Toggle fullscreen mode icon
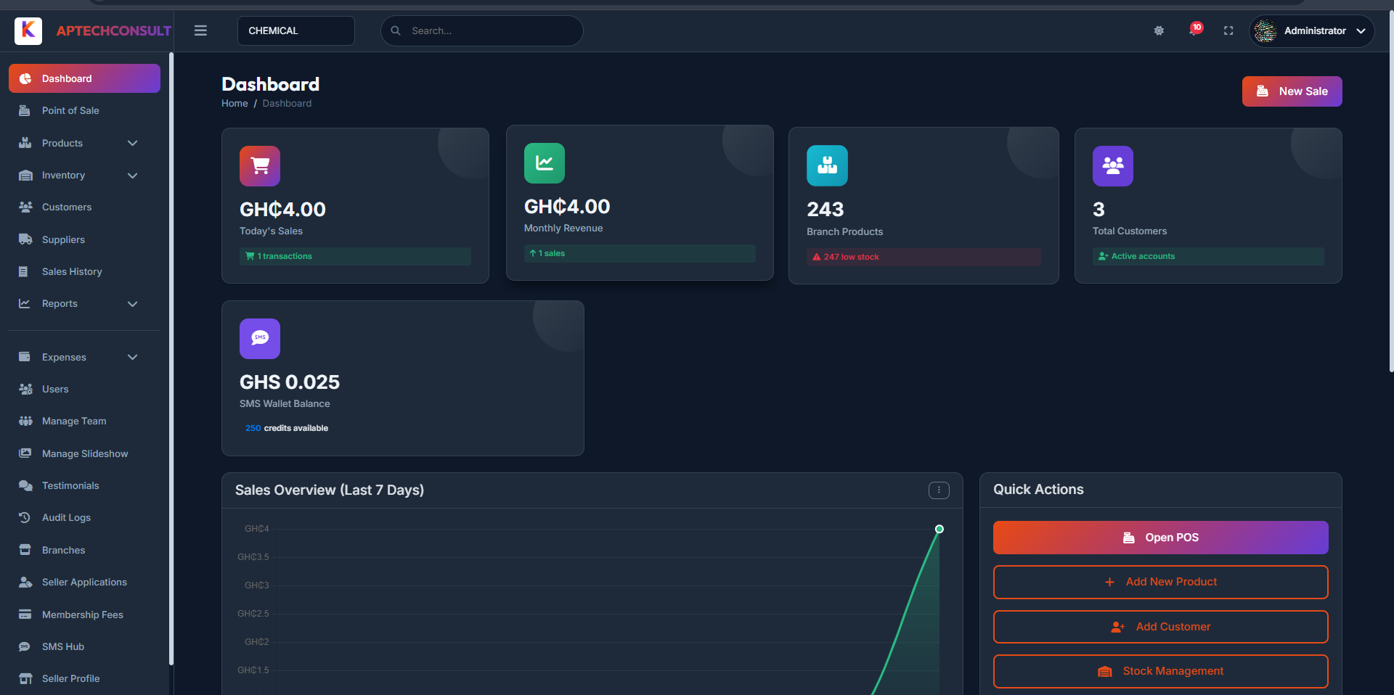The image size is (1394, 695). pos(1228,30)
